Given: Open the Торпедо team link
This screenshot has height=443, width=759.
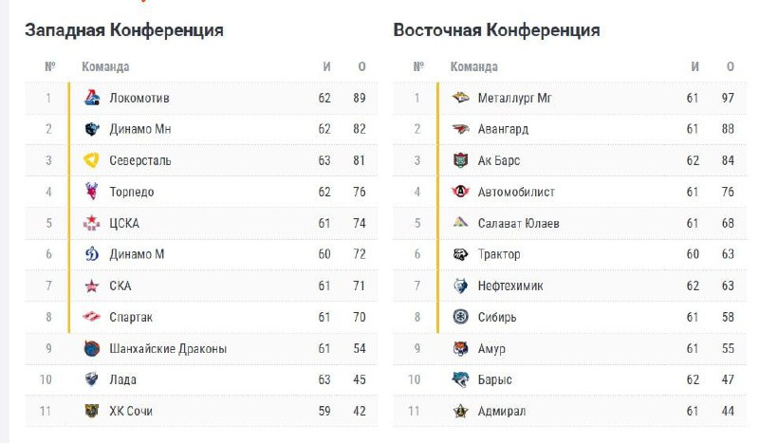Looking at the screenshot, I should point(132,192).
